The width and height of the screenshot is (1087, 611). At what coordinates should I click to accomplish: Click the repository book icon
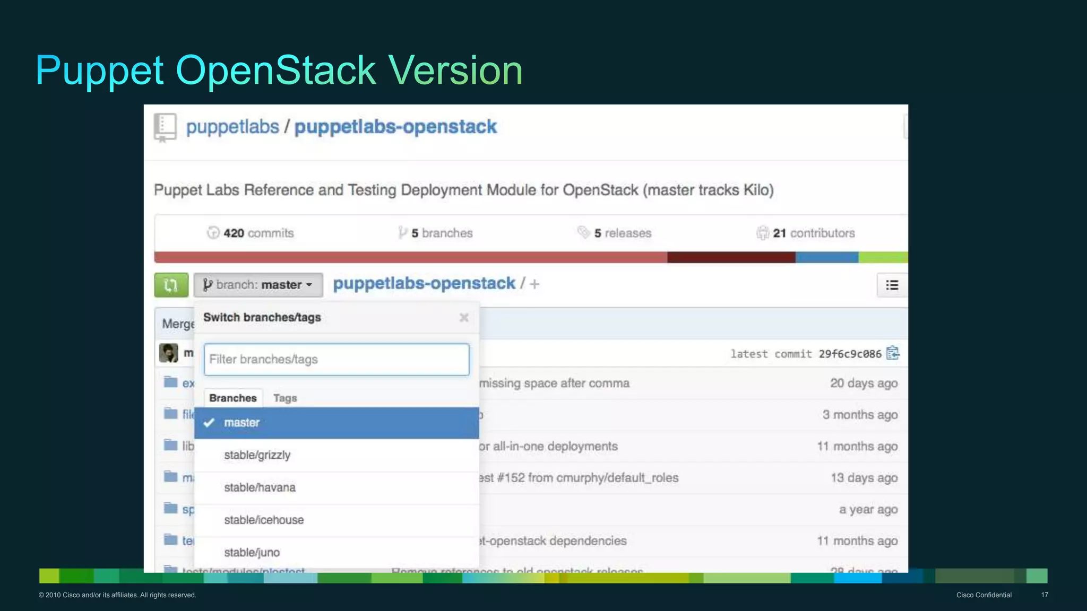tap(165, 127)
